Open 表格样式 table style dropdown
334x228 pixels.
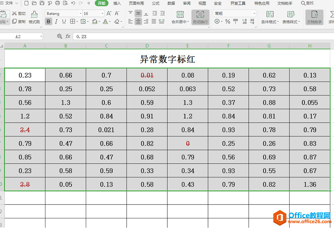coord(291,22)
